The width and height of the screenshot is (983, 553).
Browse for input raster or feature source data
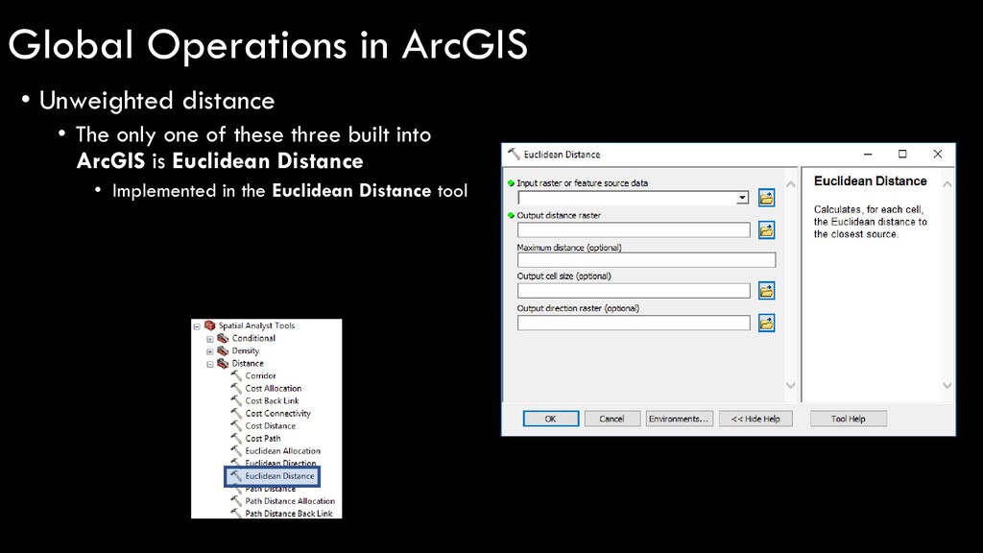pyautogui.click(x=766, y=198)
